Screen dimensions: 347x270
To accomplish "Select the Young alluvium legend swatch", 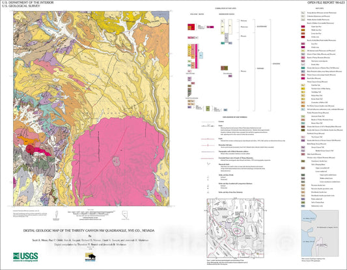I will (x=303, y=13).
